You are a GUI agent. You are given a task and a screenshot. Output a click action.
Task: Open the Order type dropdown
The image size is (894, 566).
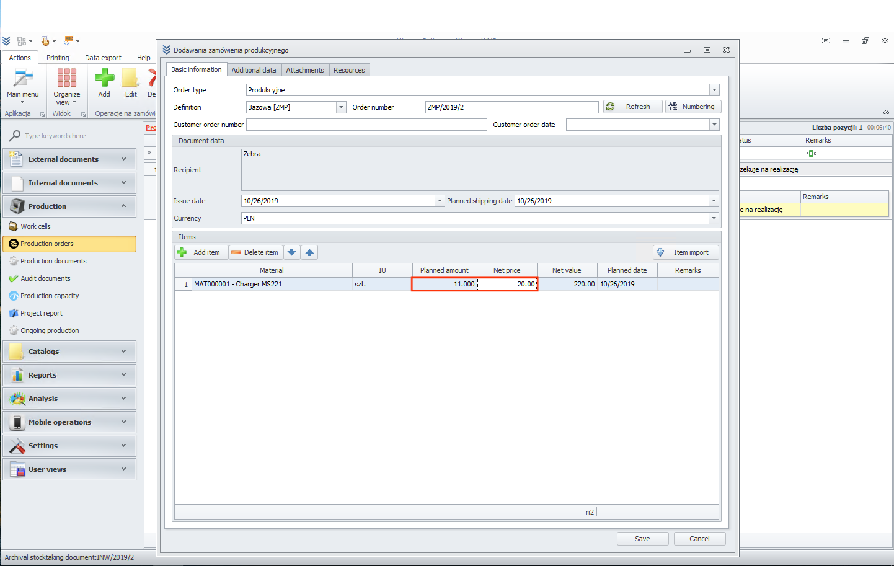[714, 90]
